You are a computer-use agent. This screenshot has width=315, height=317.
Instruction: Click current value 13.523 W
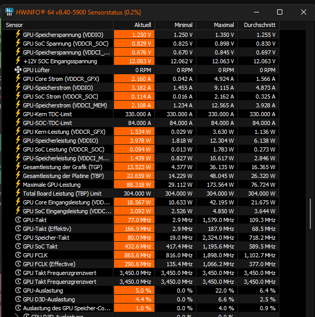click(139, 167)
